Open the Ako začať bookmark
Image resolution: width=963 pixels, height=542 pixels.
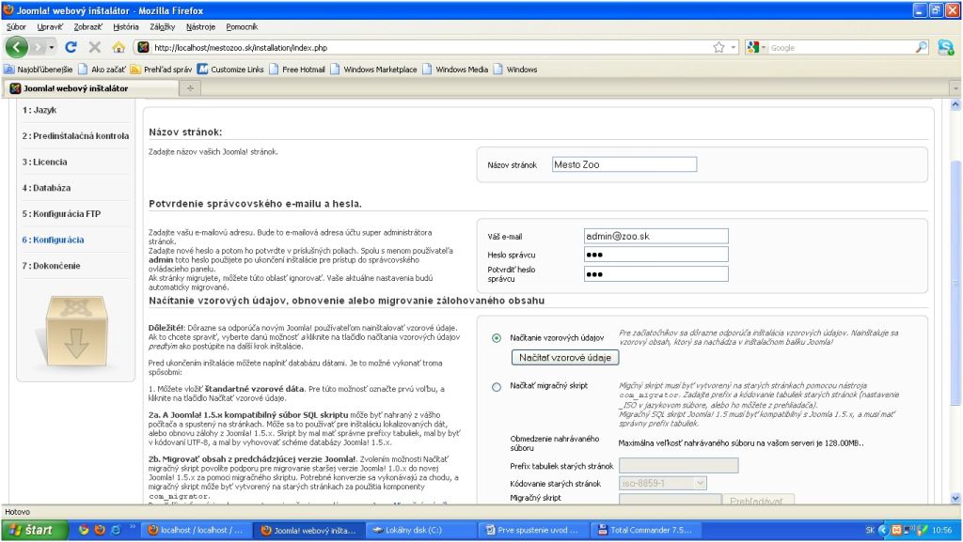(x=102, y=70)
